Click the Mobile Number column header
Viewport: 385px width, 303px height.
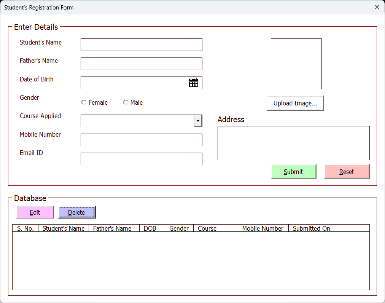coord(263,228)
